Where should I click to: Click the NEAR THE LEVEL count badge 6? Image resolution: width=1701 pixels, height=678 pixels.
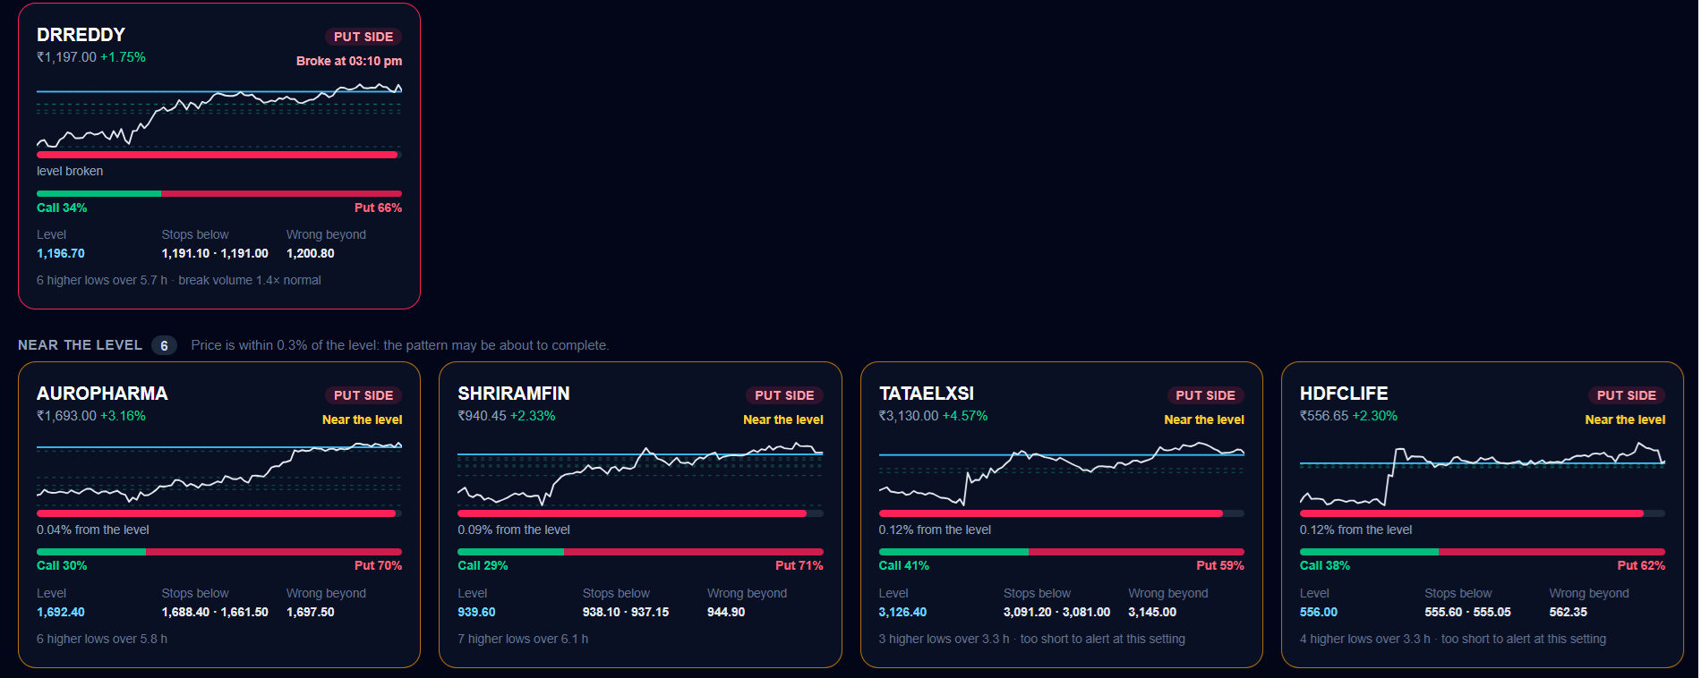click(x=164, y=345)
